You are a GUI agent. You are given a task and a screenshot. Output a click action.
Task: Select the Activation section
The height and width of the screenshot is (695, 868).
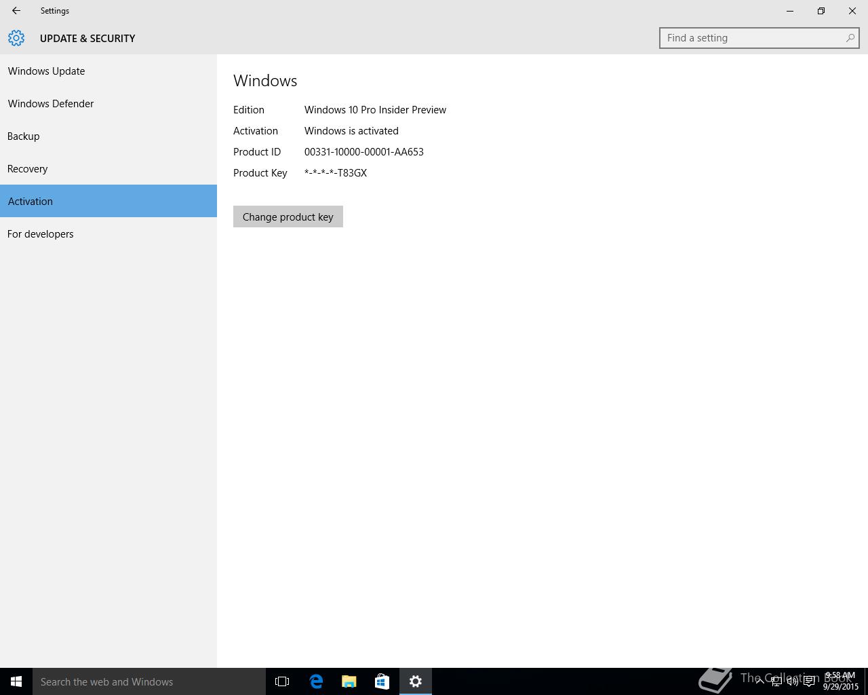[x=108, y=201]
